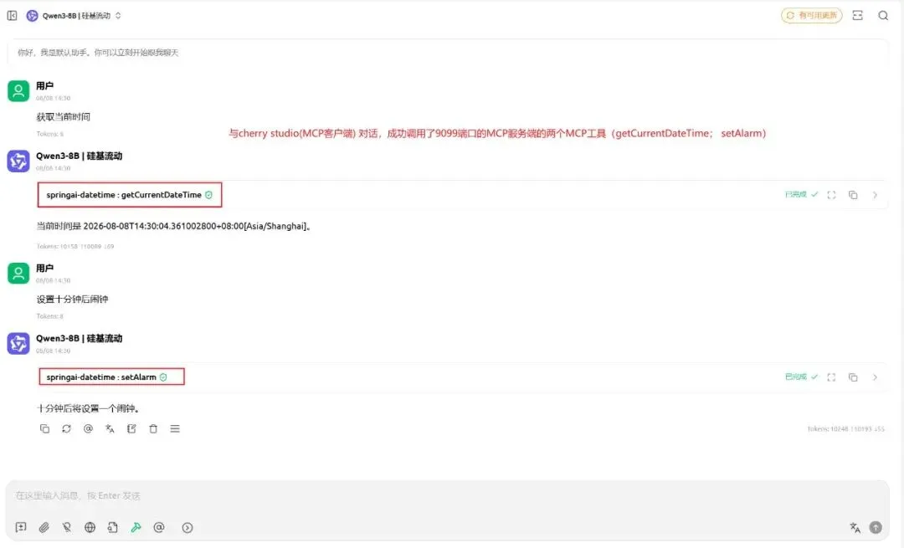The height and width of the screenshot is (548, 904).
Task: Click the default assistant greeting prompt bar
Action: click(447, 53)
